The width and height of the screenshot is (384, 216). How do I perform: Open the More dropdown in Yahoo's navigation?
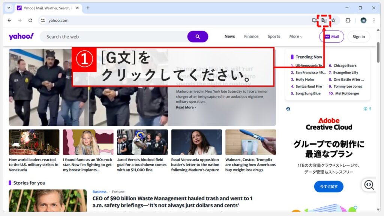pos(295,36)
